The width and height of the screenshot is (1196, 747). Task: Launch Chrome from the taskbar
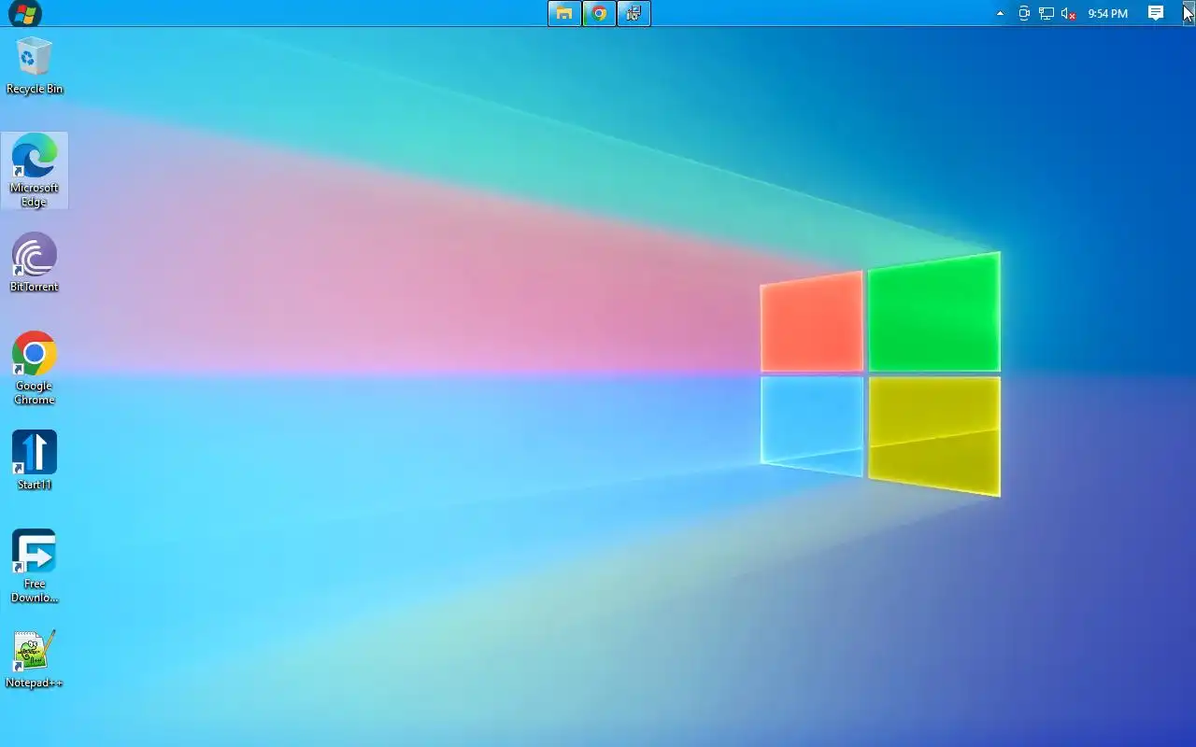coord(599,13)
